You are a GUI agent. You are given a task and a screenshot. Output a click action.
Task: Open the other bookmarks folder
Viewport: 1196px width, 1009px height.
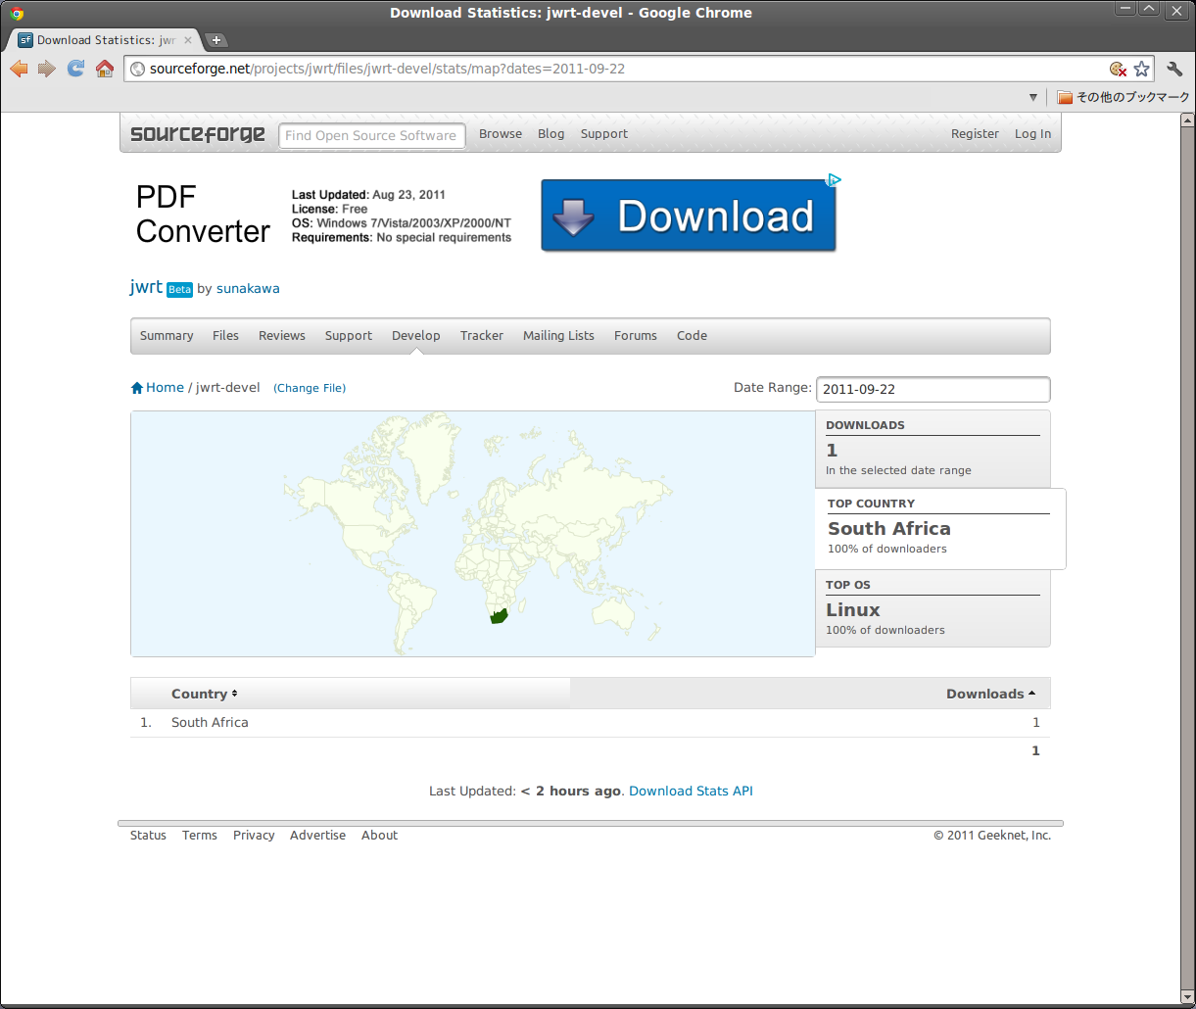tap(1124, 97)
